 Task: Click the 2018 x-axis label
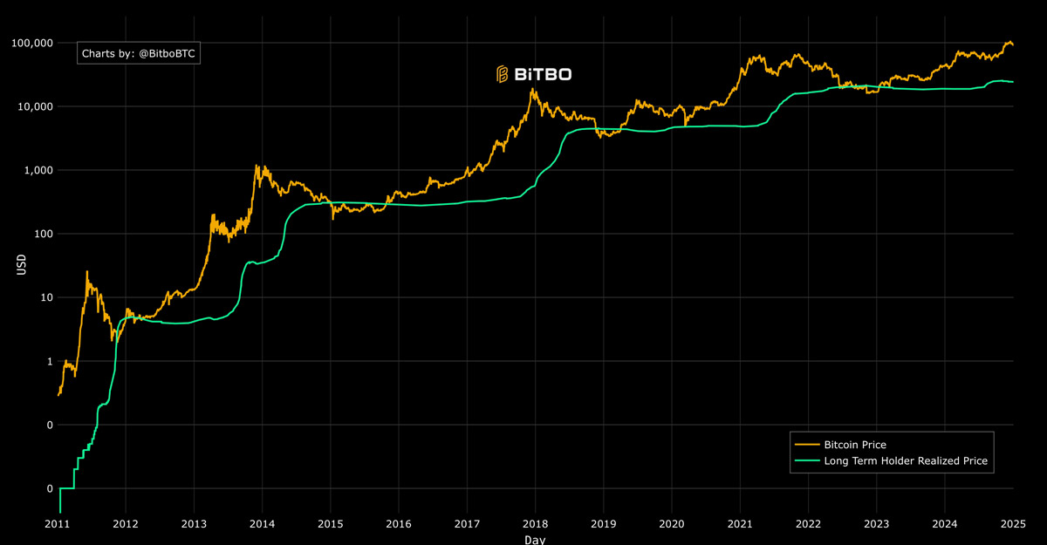tap(535, 524)
